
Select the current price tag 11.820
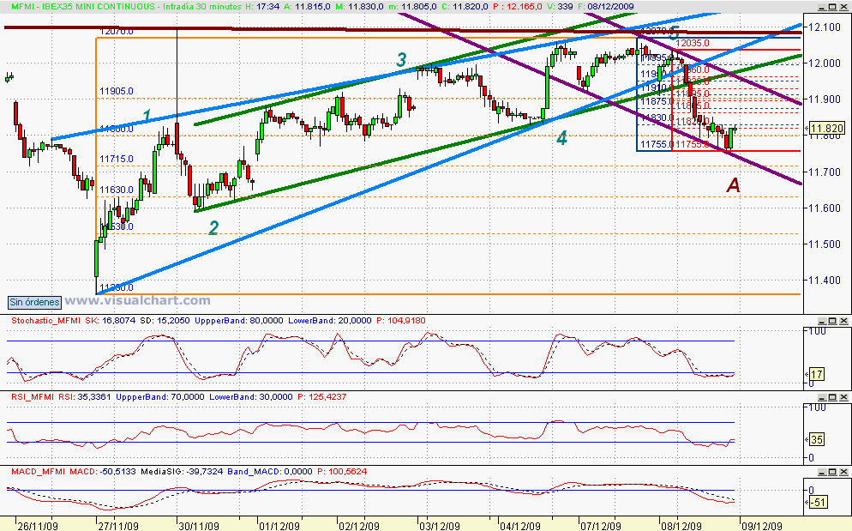click(827, 129)
